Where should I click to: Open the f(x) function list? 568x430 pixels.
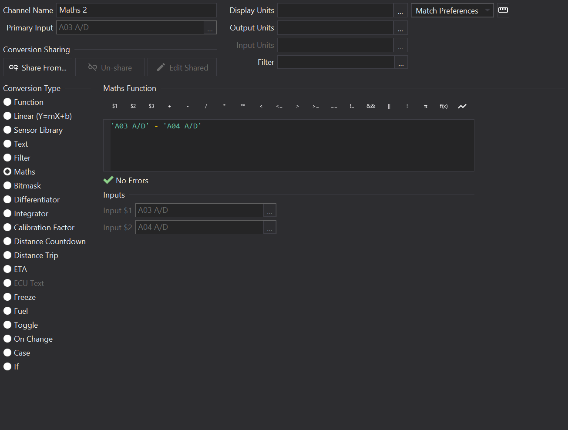click(444, 106)
